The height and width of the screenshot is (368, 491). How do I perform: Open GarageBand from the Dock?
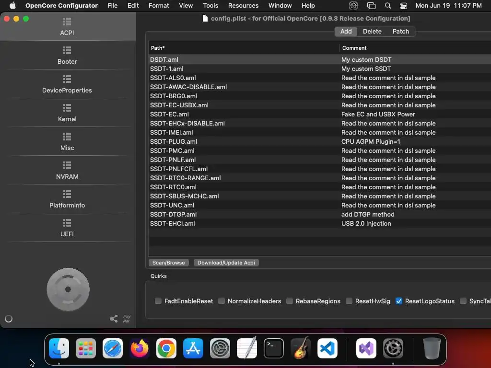click(301, 348)
